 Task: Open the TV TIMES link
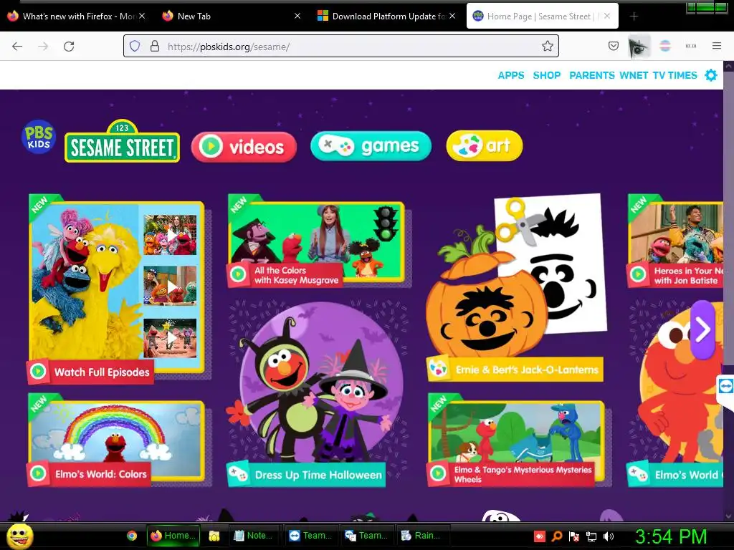675,75
